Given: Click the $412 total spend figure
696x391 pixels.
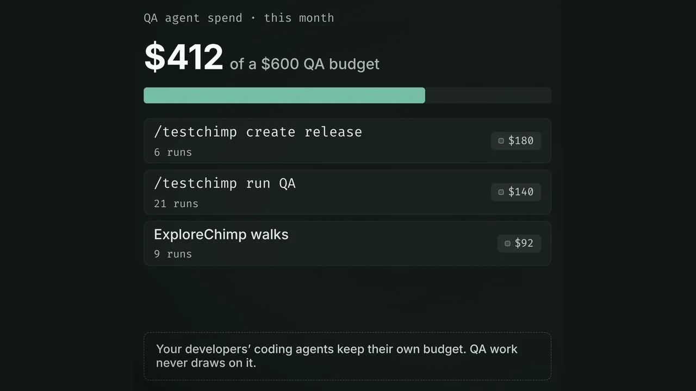Looking at the screenshot, I should pyautogui.click(x=184, y=57).
